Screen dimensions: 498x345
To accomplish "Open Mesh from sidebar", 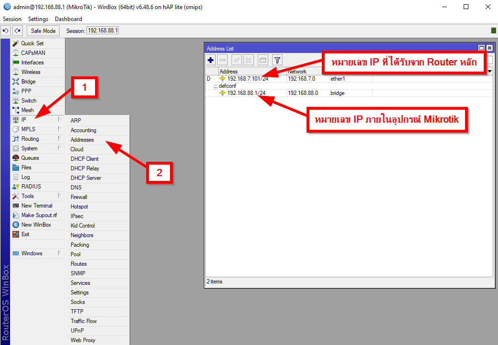I will (x=37, y=110).
